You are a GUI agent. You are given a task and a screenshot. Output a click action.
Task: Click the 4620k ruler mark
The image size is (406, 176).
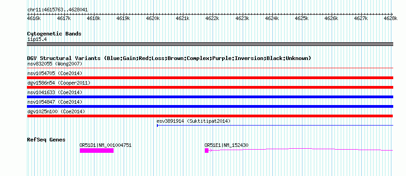(153, 18)
